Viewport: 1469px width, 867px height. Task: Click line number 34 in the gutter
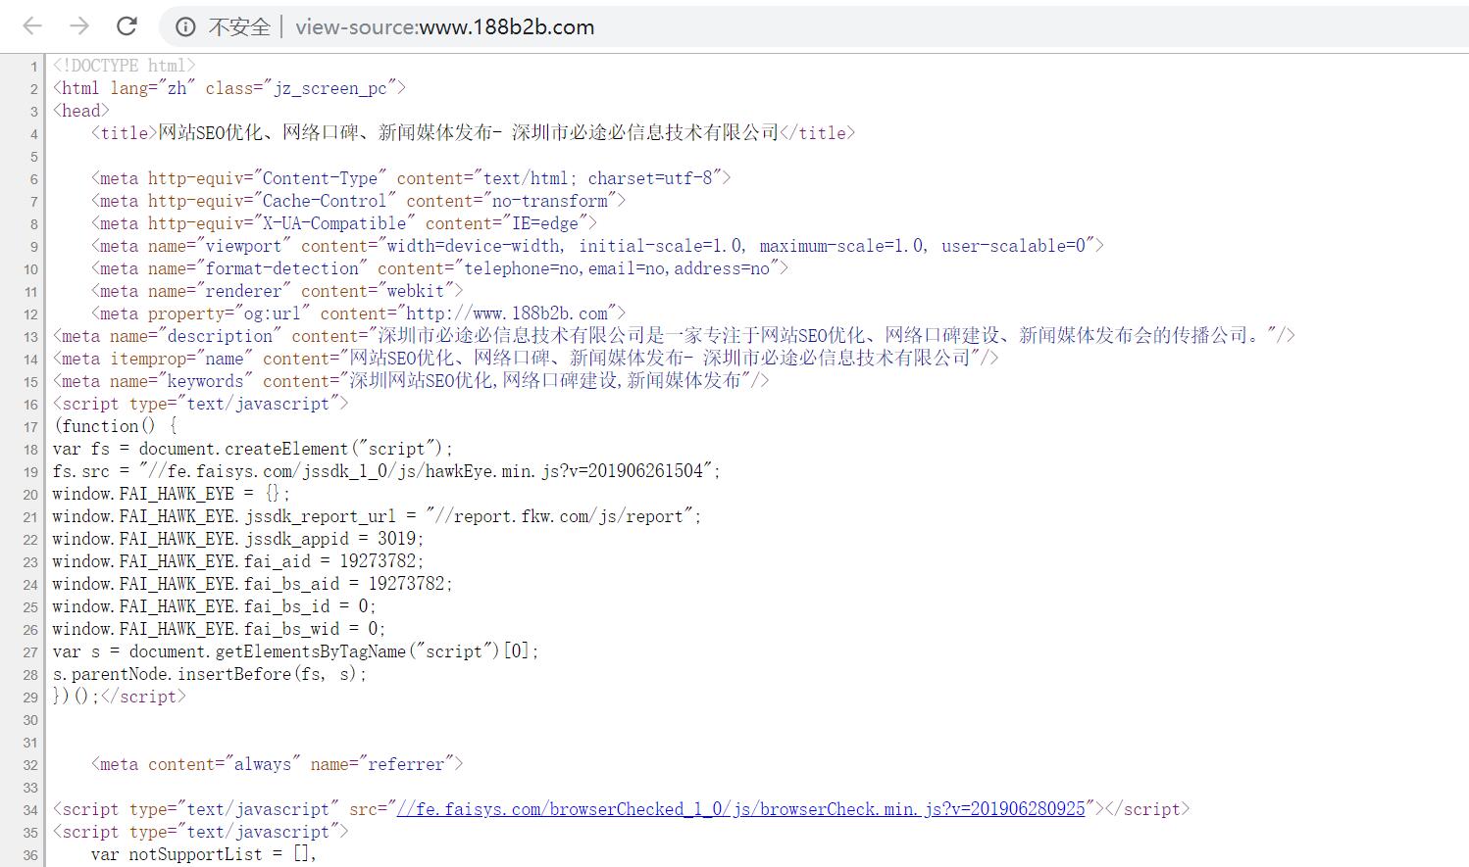(30, 810)
